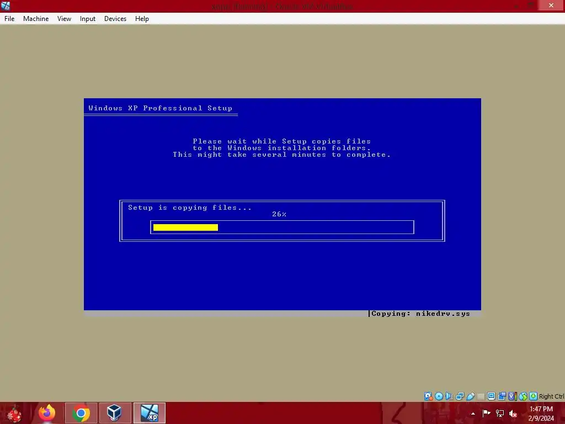Click the yellow file copy progress bar
565x424 pixels.
[185, 227]
